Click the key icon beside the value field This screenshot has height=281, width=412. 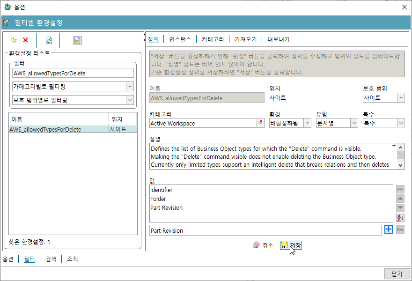tap(400, 230)
